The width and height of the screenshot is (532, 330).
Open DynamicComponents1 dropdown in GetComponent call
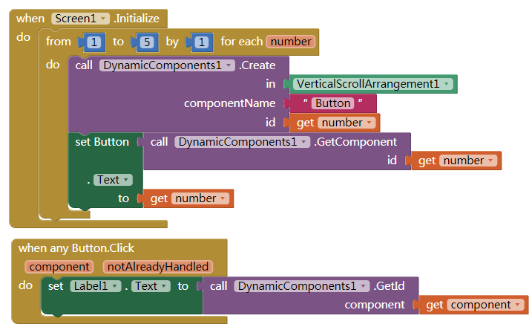(x=242, y=141)
